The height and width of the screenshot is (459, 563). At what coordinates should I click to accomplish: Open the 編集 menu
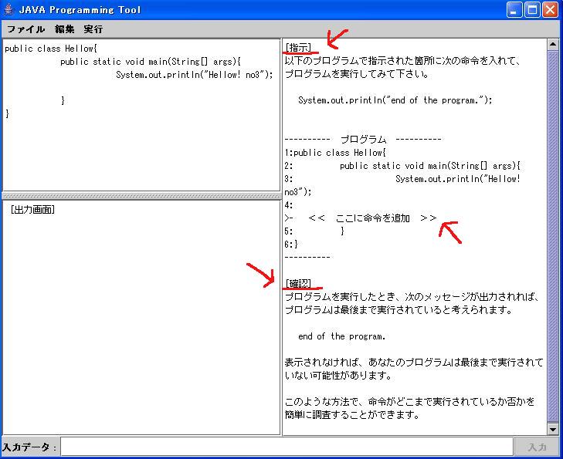[x=65, y=29]
